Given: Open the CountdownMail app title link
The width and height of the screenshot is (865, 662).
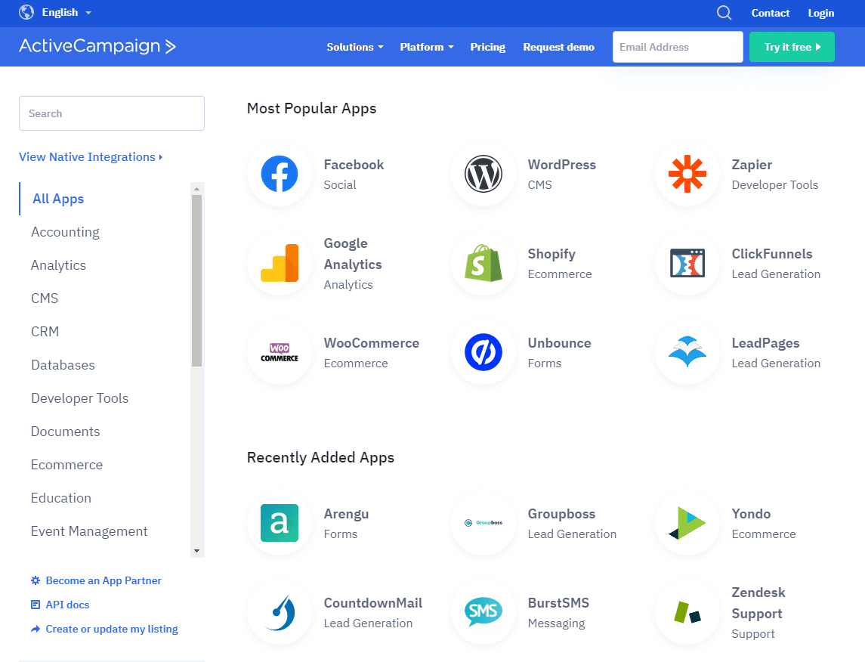Looking at the screenshot, I should [x=373, y=603].
